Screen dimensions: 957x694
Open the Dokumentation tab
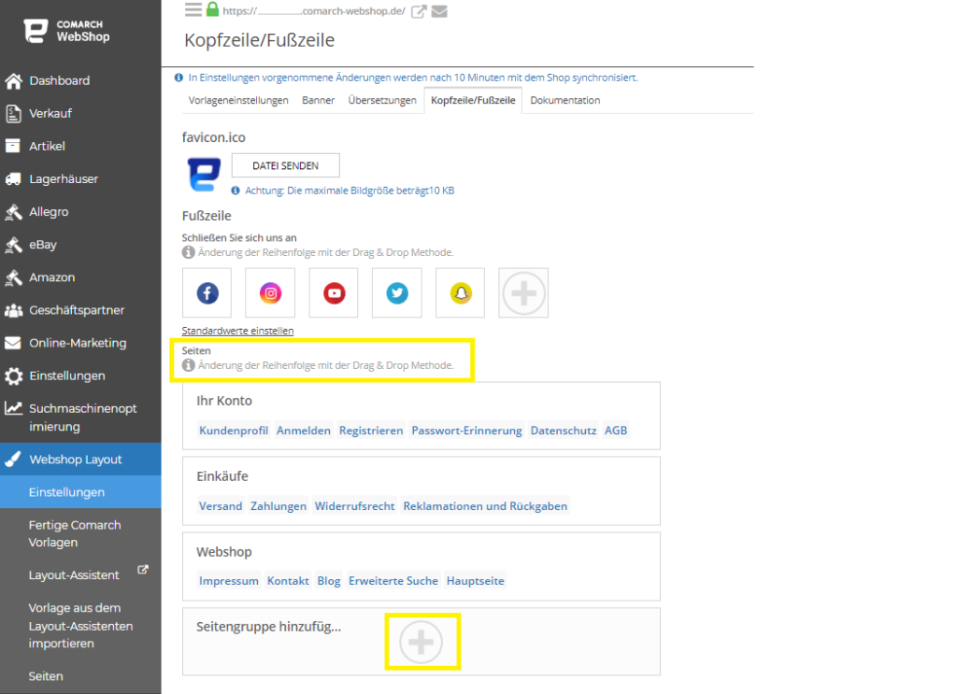click(x=565, y=100)
